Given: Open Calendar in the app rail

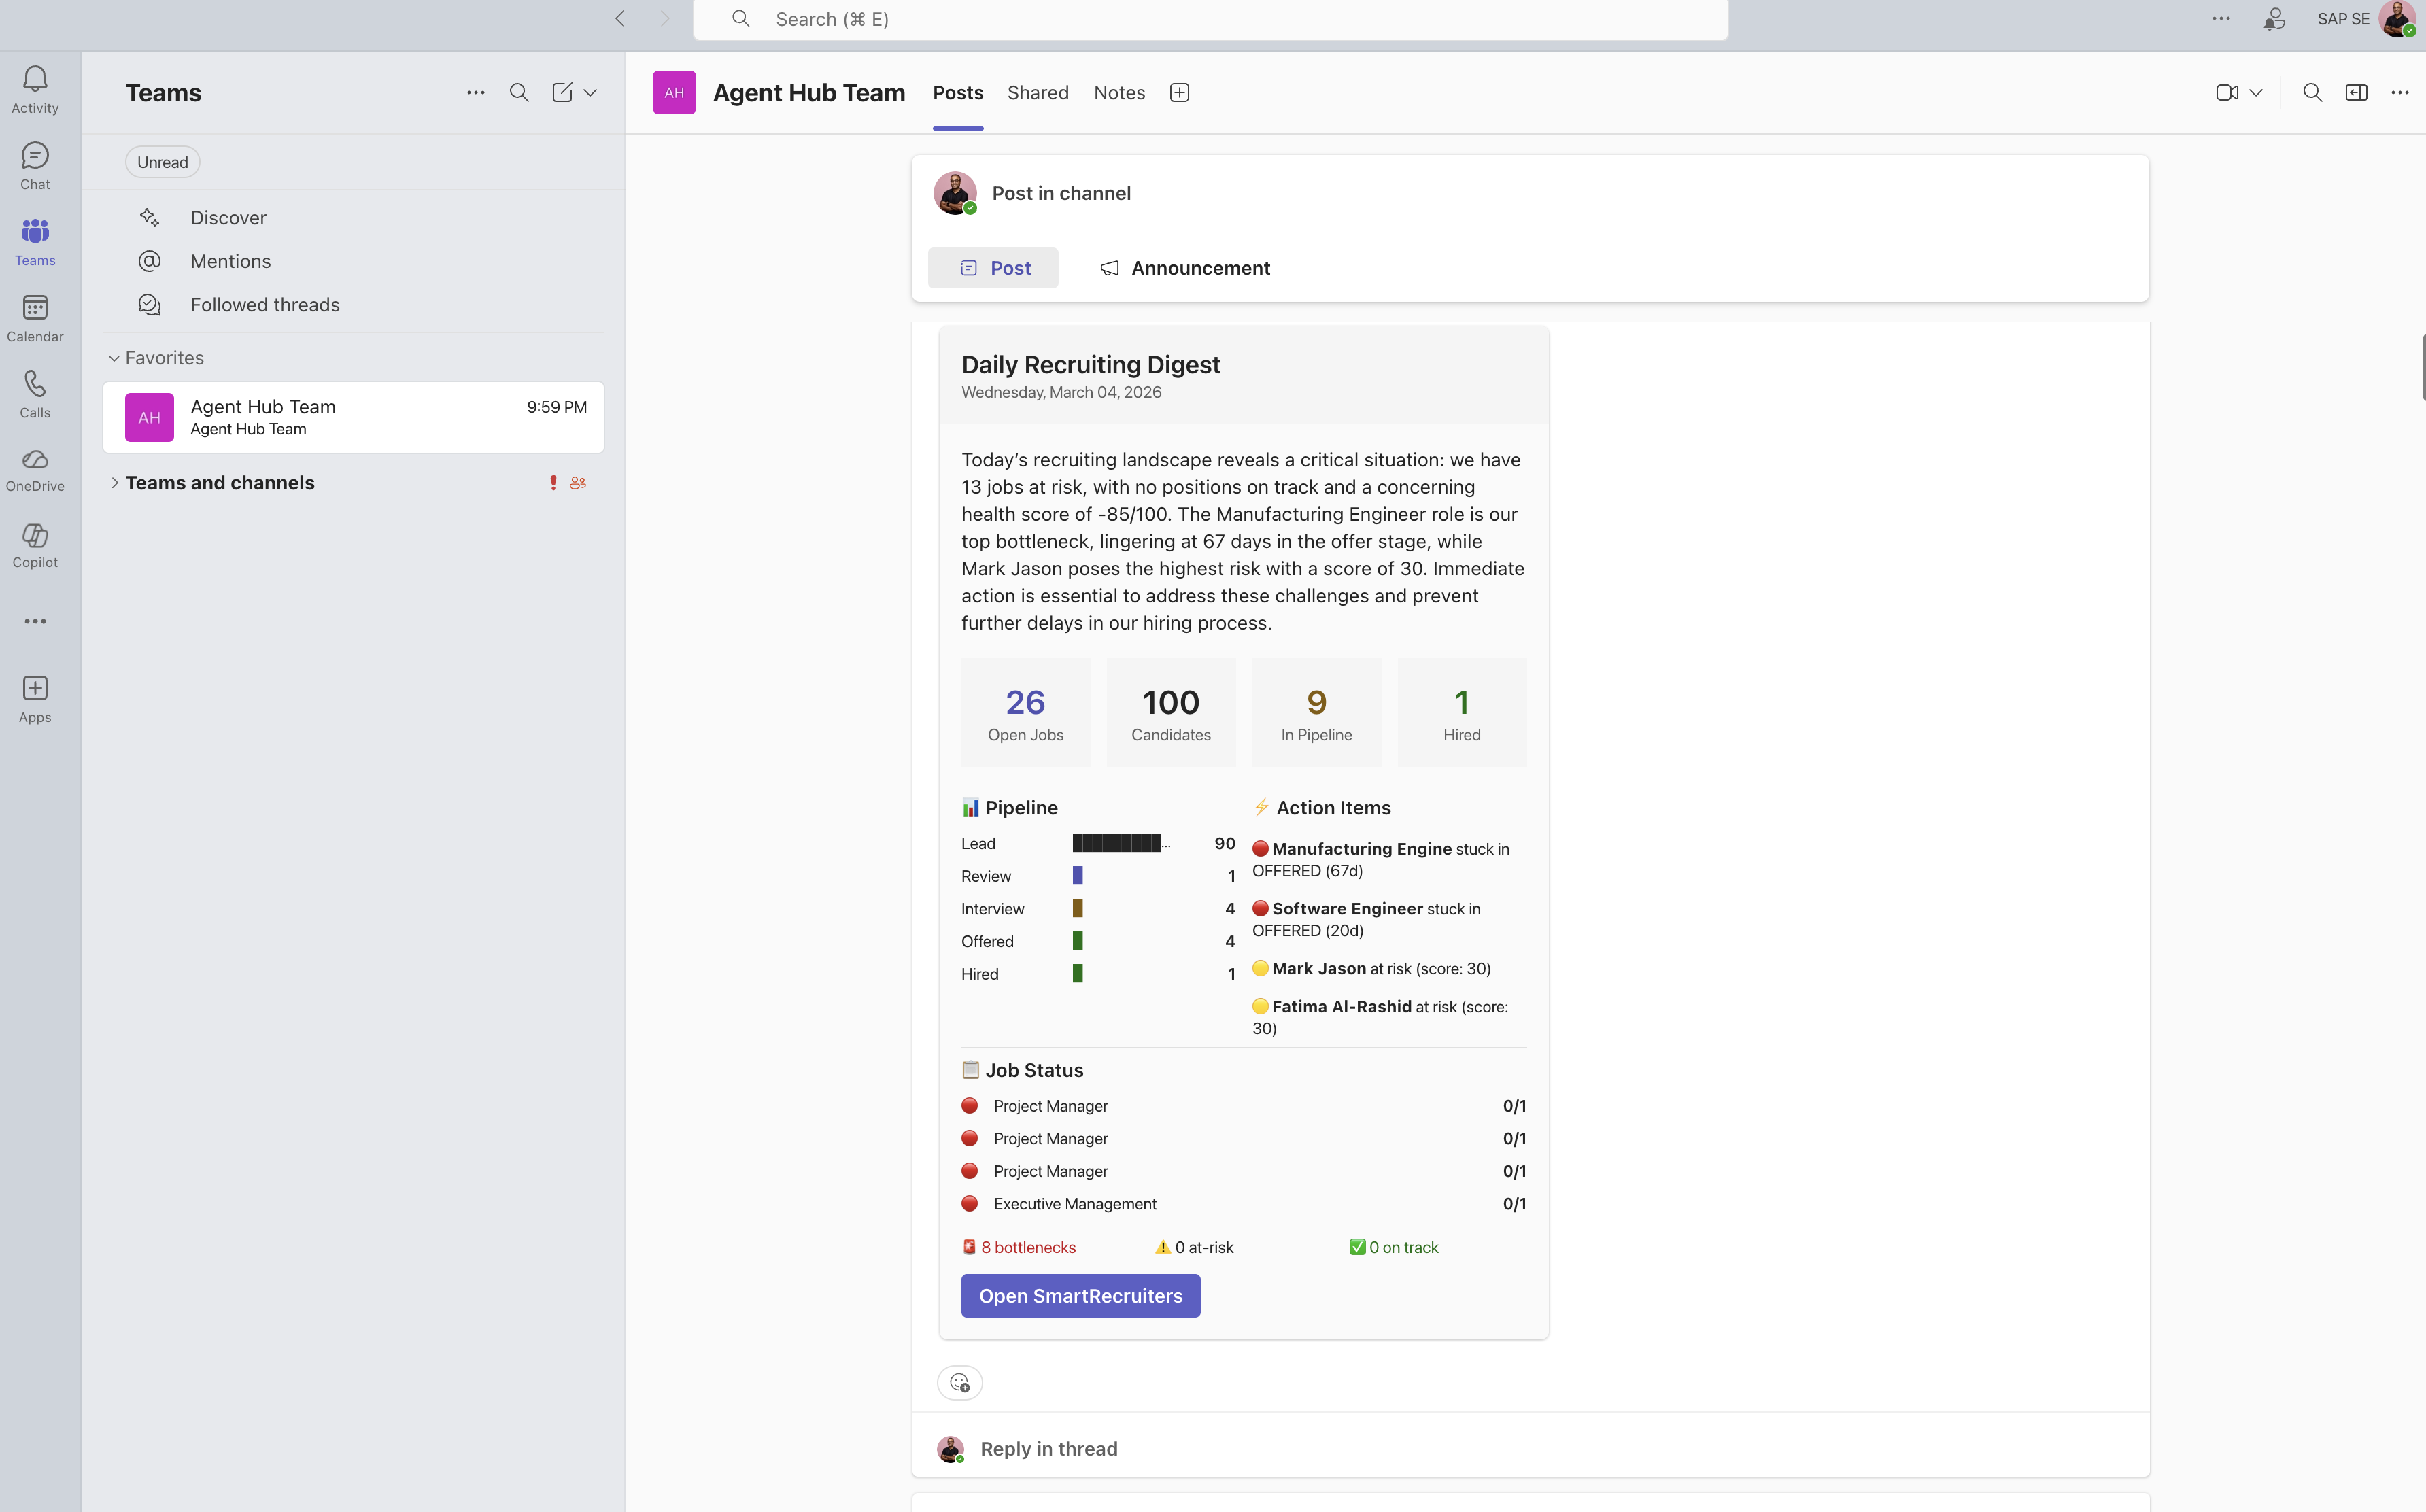Looking at the screenshot, I should tap(35, 318).
